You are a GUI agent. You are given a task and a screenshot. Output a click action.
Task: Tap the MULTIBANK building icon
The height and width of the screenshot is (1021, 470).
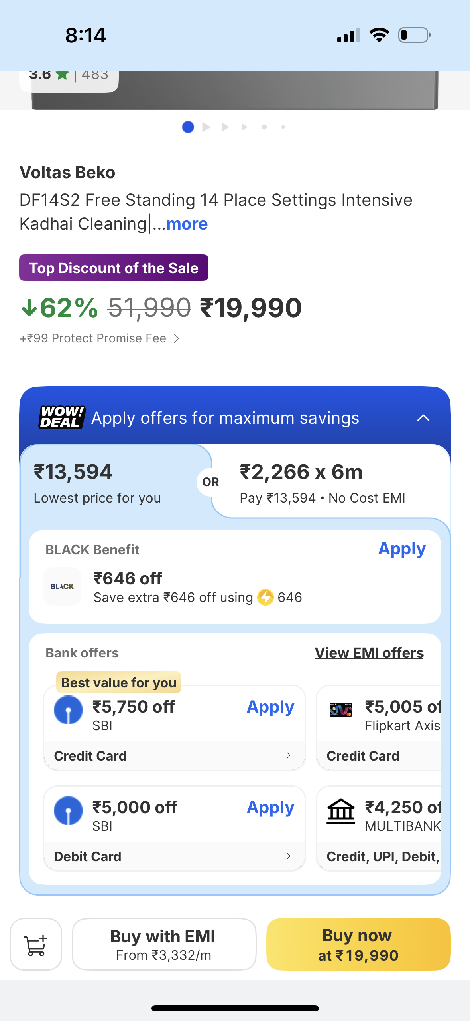click(340, 810)
